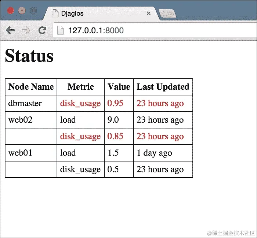
Task: Click the forward navigation arrow
Action: click(x=26, y=30)
